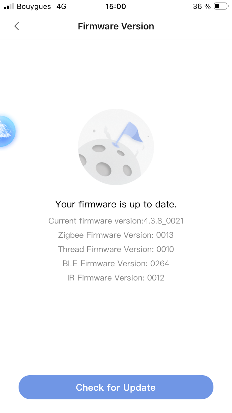The image size is (232, 413).
Task: Tap the Bouygues carrier label
Action: (x=34, y=7)
